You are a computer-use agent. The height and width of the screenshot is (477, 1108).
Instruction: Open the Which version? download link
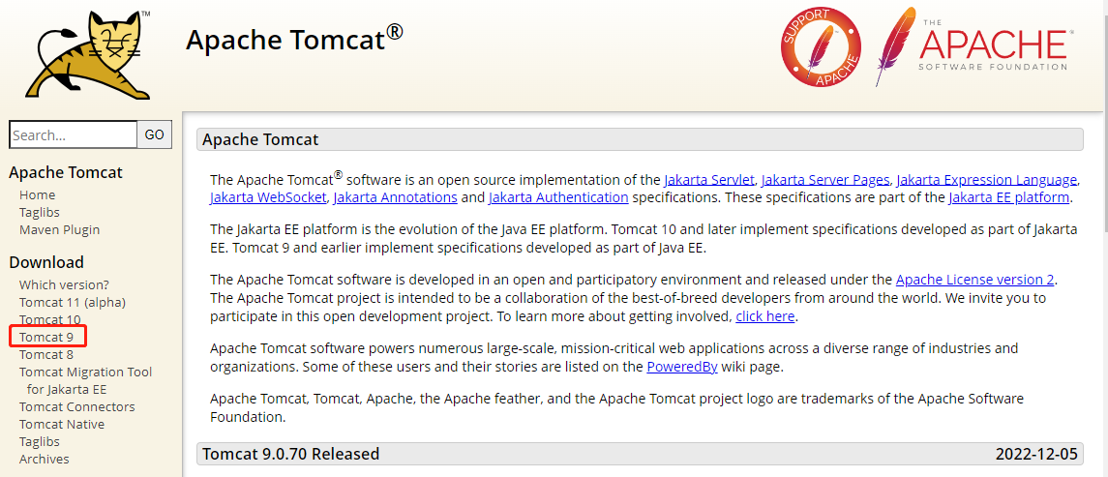click(x=64, y=284)
